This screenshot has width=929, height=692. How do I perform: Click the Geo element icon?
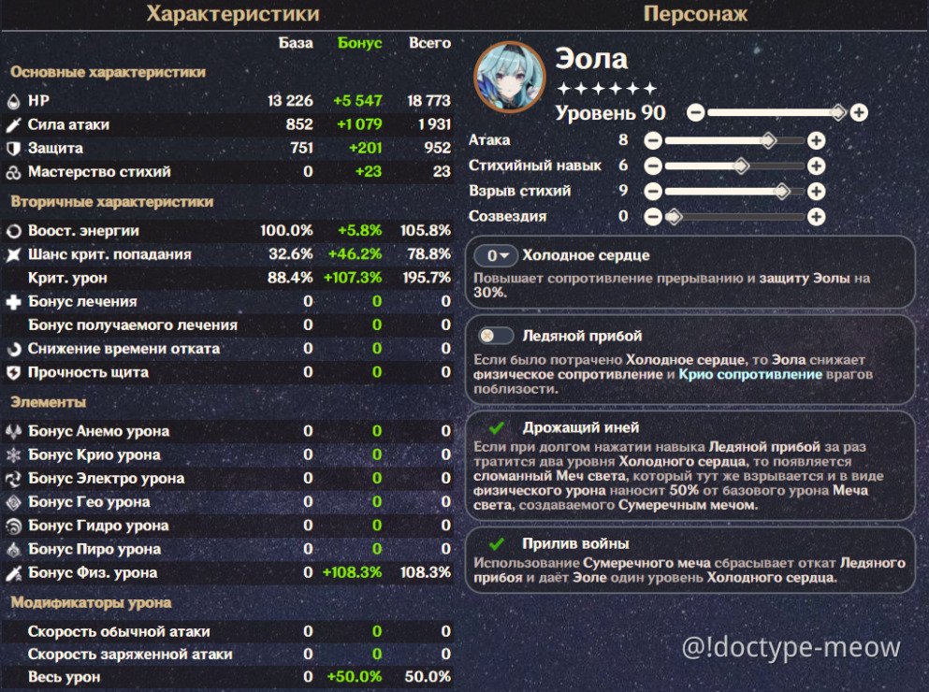click(13, 502)
